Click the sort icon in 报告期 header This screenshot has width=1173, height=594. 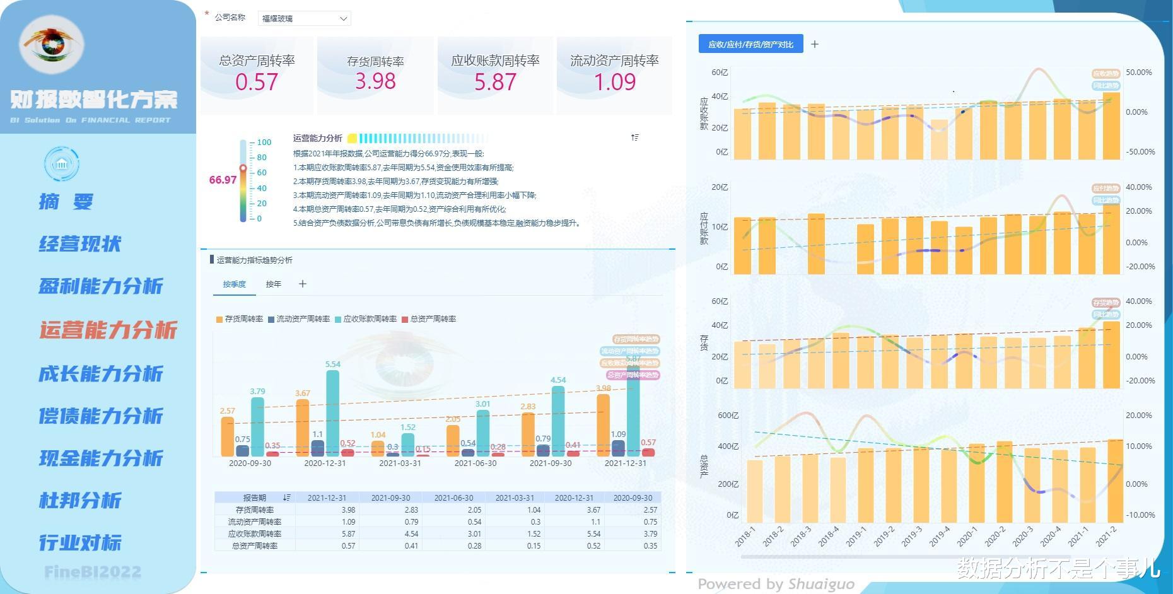coord(287,498)
